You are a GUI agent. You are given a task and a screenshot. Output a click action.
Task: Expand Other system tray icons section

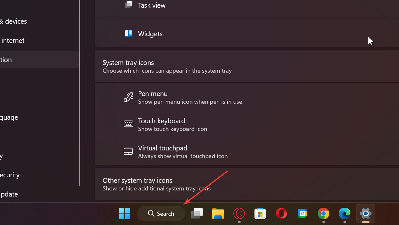click(x=247, y=184)
